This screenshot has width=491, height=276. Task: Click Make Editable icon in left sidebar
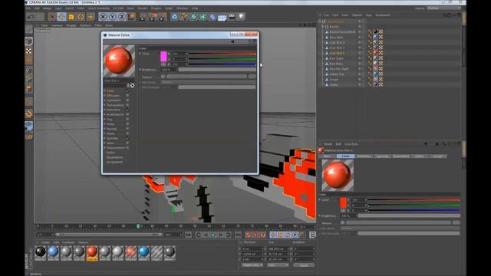click(x=29, y=29)
